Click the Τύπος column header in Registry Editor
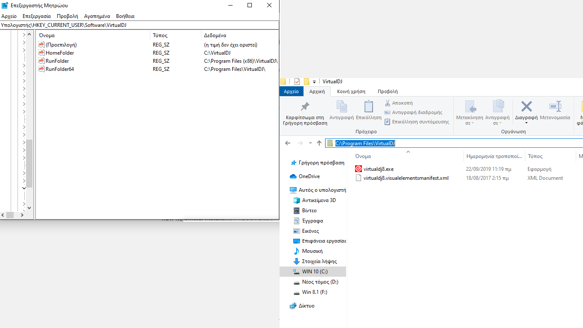The height and width of the screenshot is (328, 583). (x=175, y=35)
